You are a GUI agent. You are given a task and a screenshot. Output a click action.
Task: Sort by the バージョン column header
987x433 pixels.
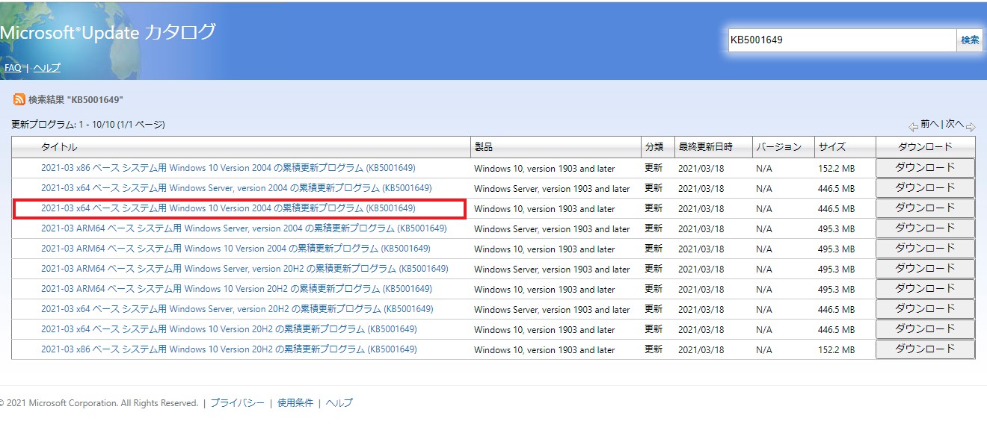[778, 147]
